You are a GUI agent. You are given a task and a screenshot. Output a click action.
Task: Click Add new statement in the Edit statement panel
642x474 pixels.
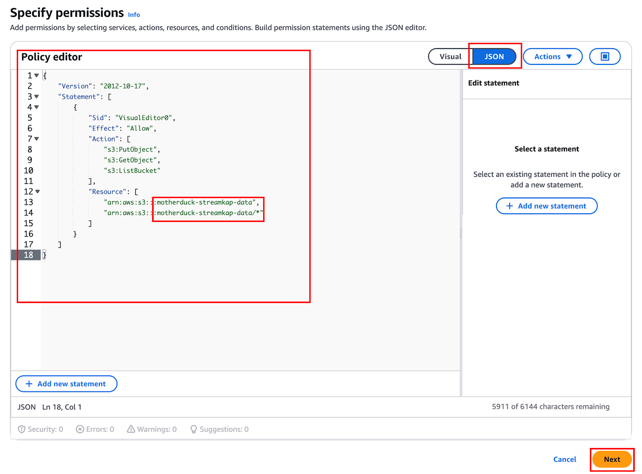click(x=547, y=206)
